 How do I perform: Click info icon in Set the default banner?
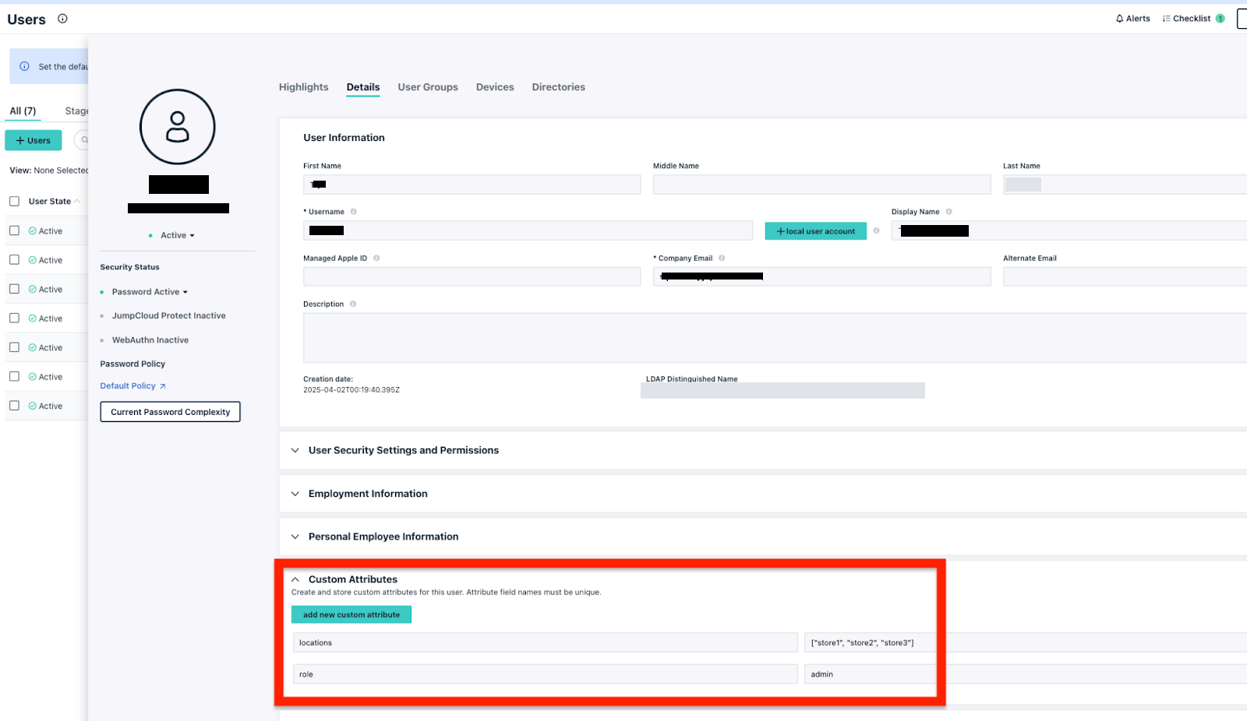[24, 66]
